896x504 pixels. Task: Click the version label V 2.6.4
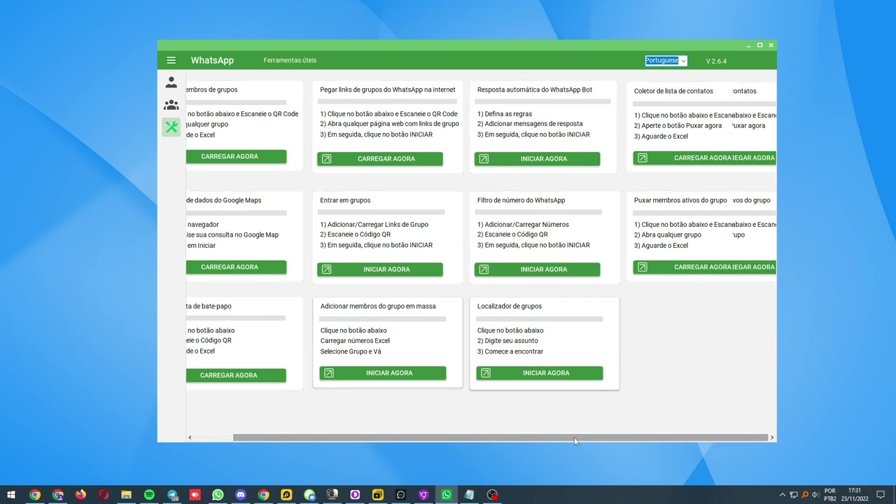point(716,61)
